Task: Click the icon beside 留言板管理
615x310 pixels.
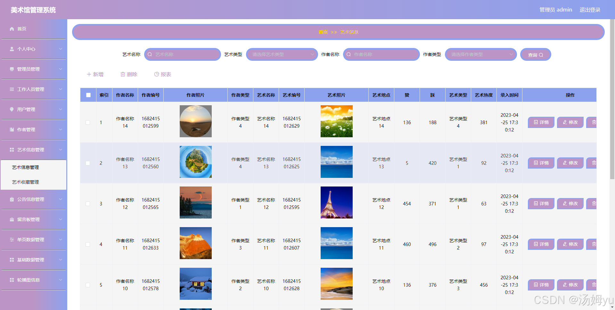Action: tap(12, 219)
